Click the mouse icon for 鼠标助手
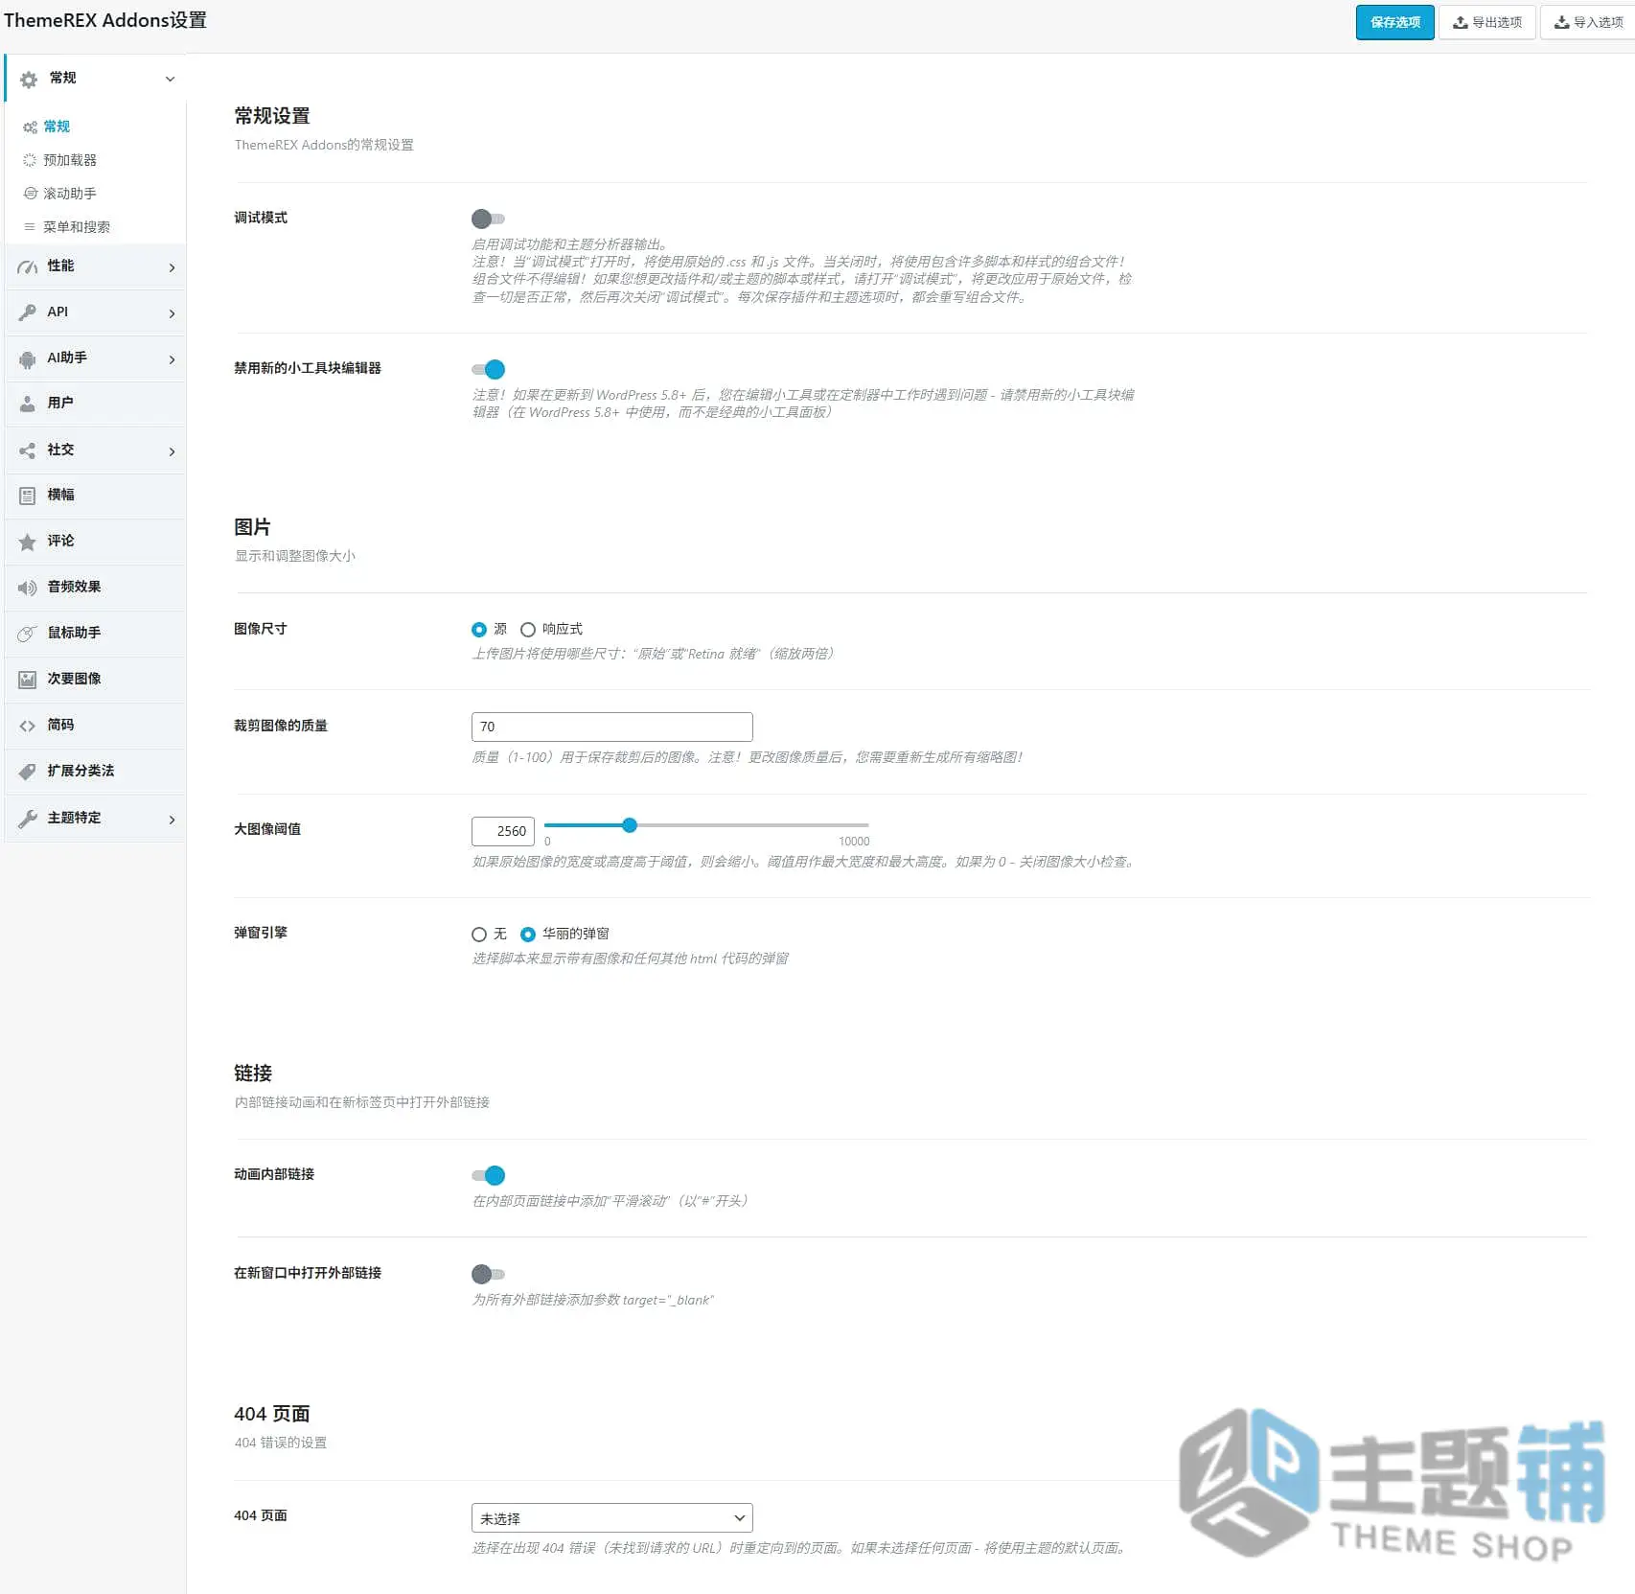 click(x=28, y=634)
